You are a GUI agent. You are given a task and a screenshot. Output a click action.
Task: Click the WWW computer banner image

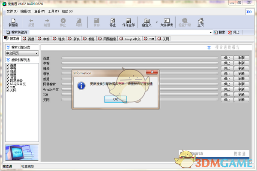point(22,153)
